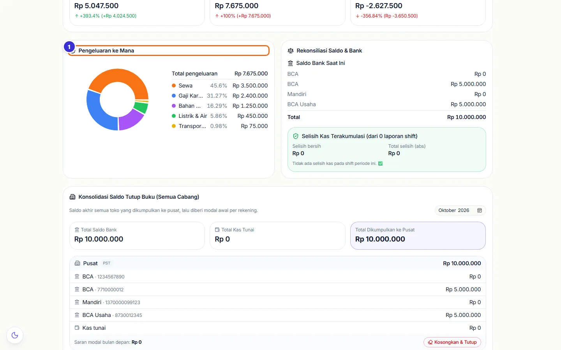Click the PST badge next to Pusat
Screen dimensions: 561x350
(106, 263)
